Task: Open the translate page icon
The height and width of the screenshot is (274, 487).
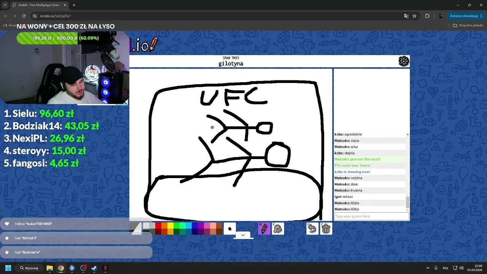Action: point(406,16)
